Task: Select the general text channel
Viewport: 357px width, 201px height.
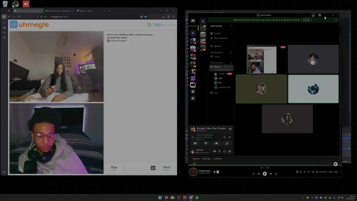Action: coord(218,46)
